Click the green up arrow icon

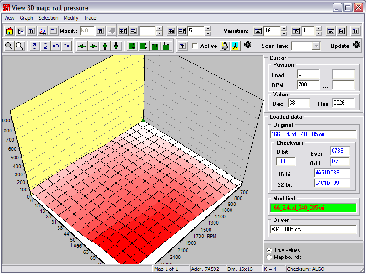pyautogui.click(x=105, y=46)
